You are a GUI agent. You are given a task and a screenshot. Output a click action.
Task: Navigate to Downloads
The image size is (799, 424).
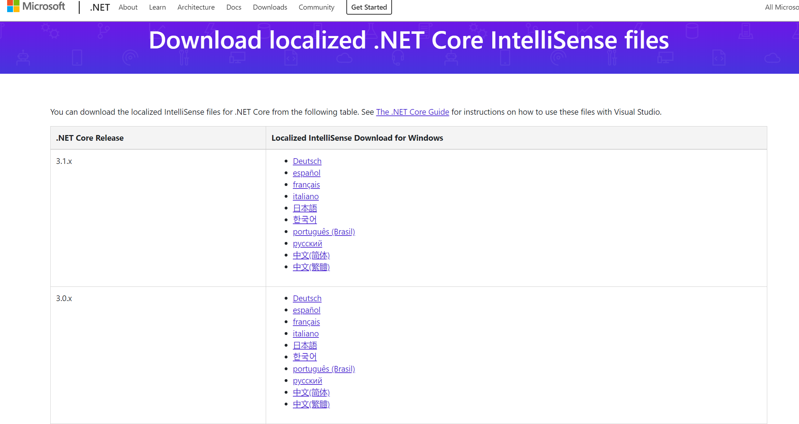[x=270, y=7]
